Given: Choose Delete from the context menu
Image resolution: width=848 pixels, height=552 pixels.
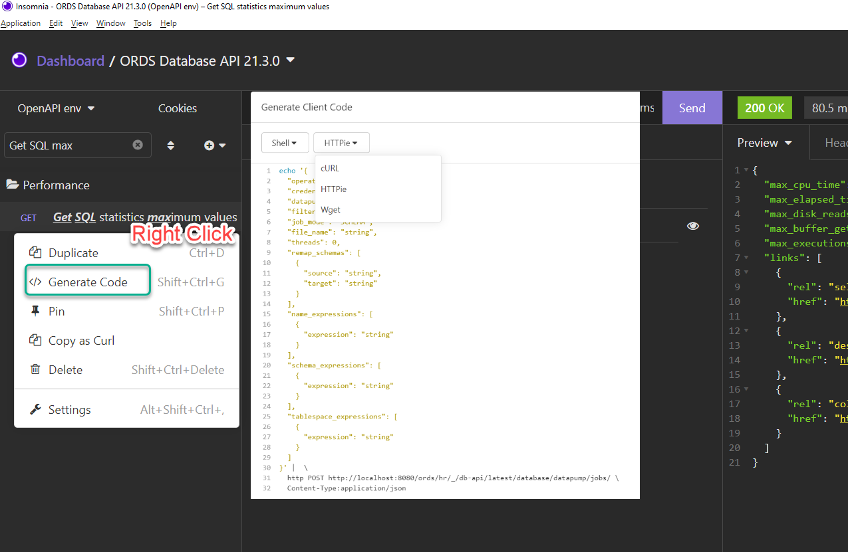Looking at the screenshot, I should [126, 369].
